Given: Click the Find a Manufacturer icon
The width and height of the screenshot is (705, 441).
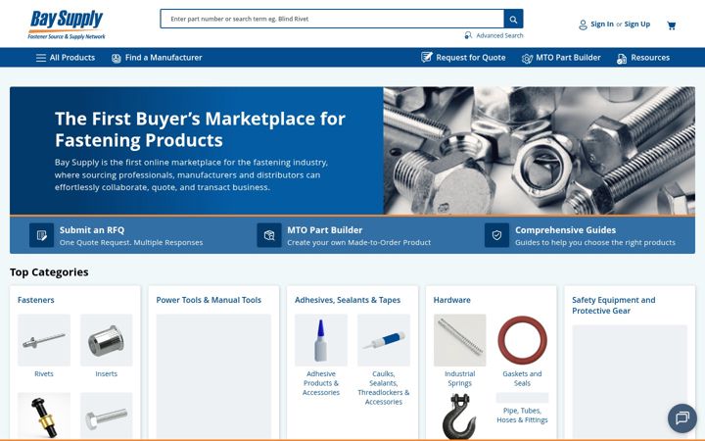Looking at the screenshot, I should (x=117, y=58).
